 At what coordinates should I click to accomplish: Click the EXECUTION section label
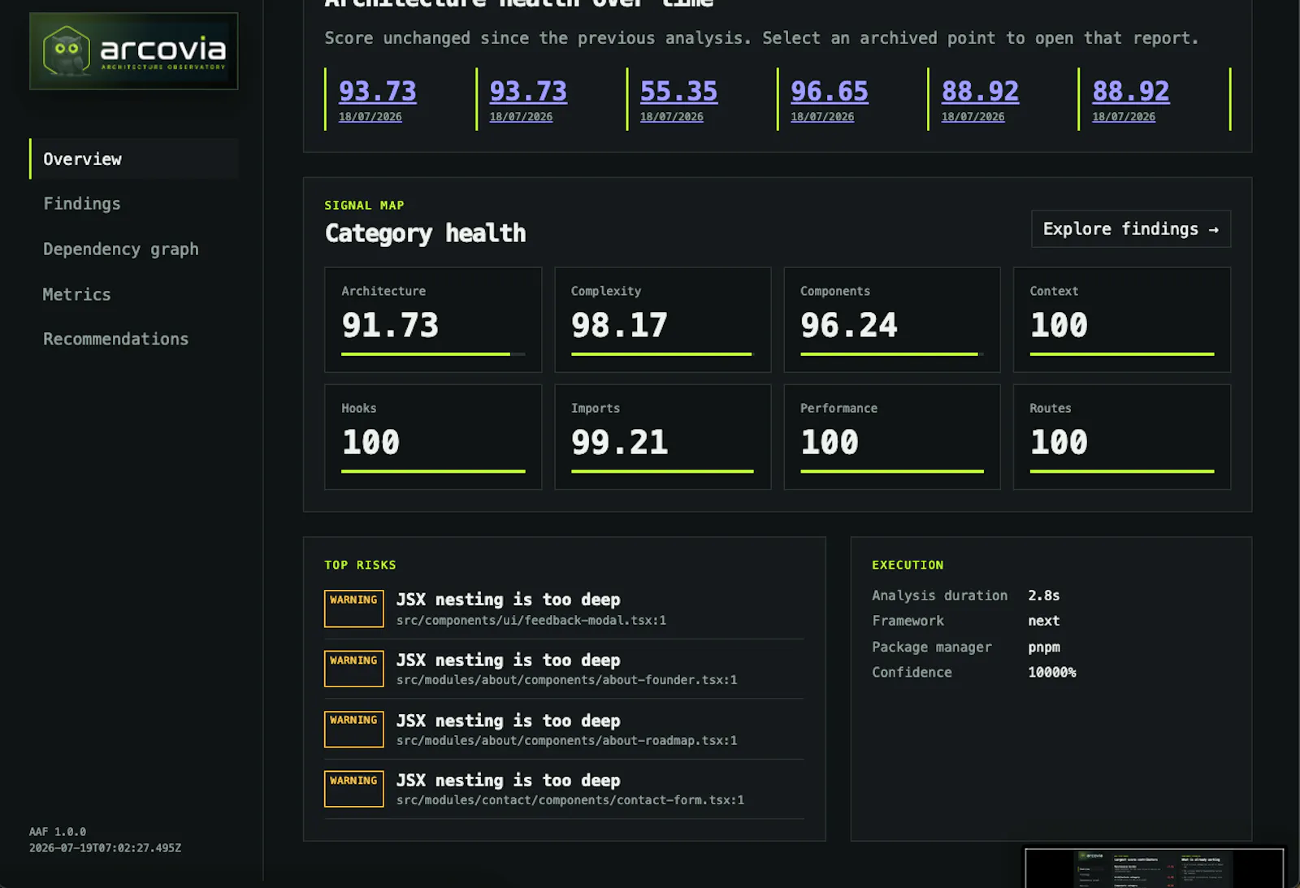908,565
